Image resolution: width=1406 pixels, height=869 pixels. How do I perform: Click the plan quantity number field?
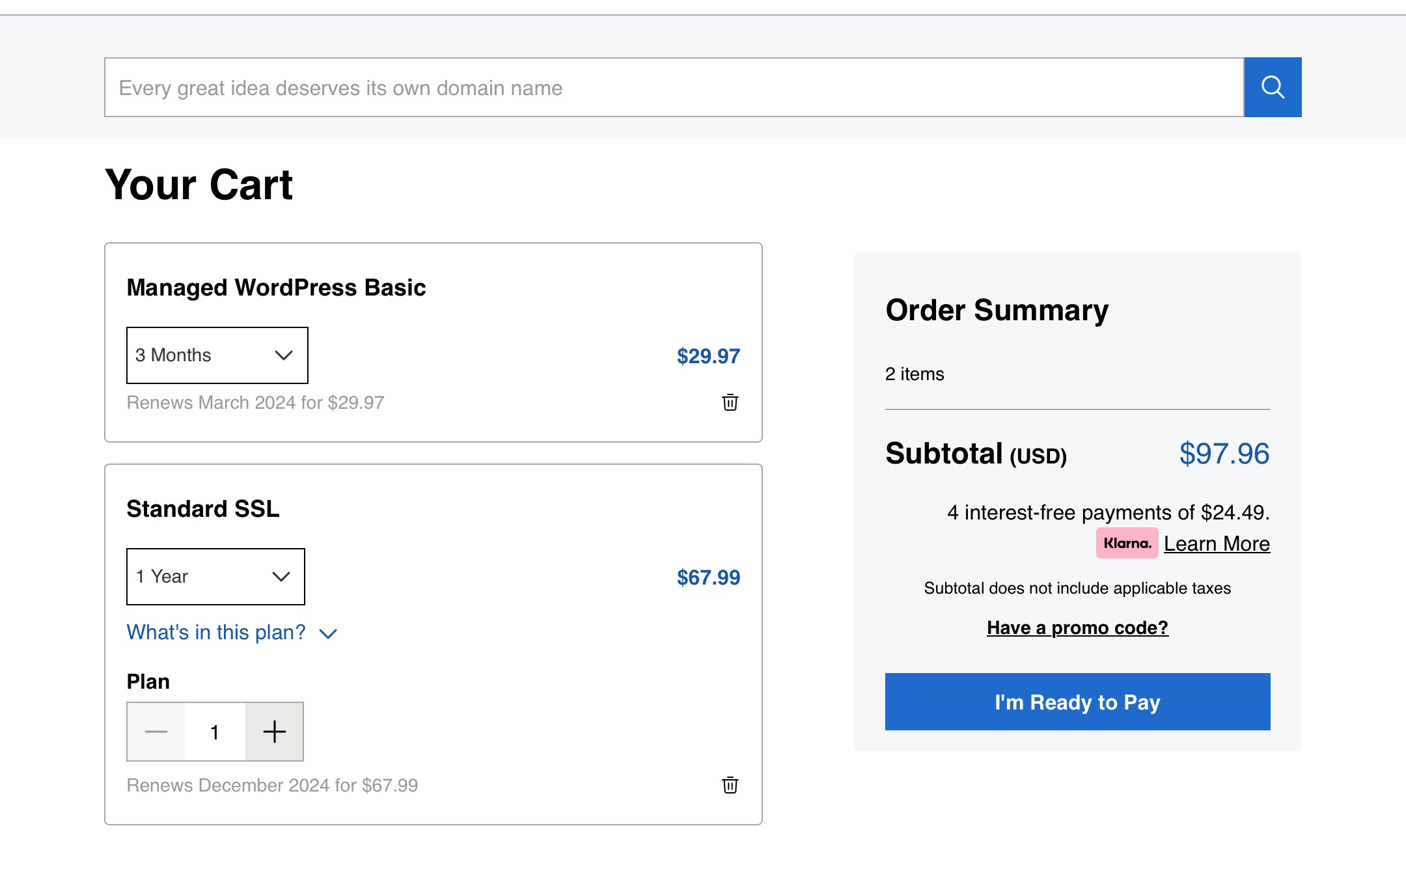215,732
